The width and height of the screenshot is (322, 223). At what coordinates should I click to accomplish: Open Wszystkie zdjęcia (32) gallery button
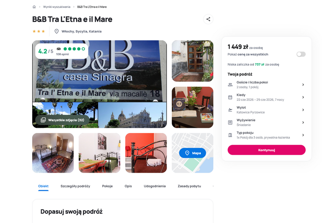point(62,120)
